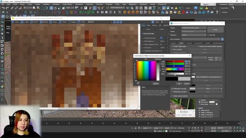The width and height of the screenshot is (246, 138).
Task: Open the Modifiers menu
Action: click(46, 4)
